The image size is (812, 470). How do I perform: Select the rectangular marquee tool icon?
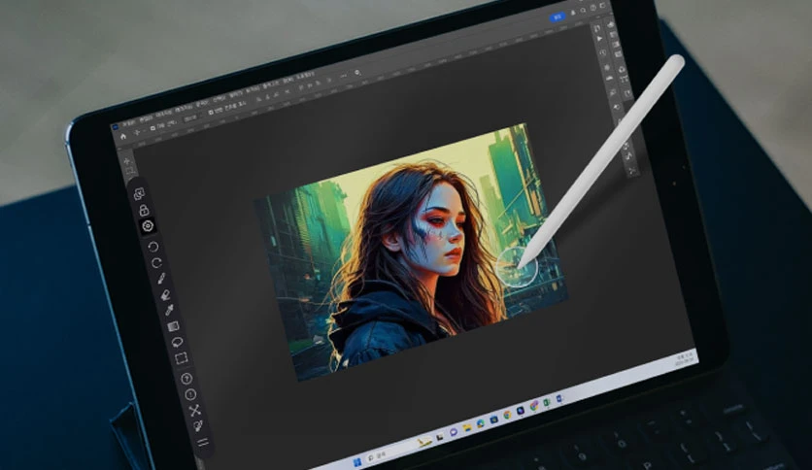pyautogui.click(x=182, y=358)
